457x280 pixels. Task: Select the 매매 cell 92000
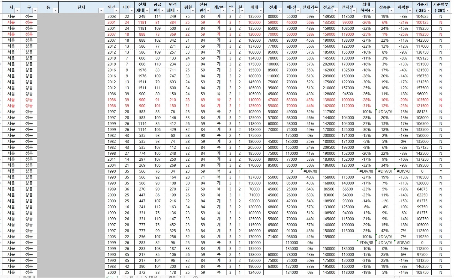tap(254, 201)
